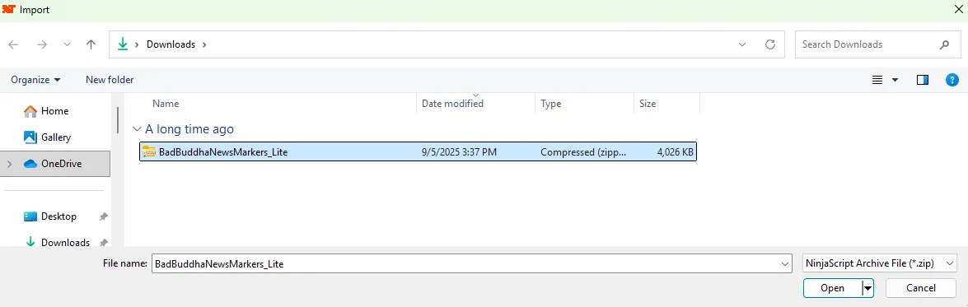
Task: Refresh the Downloads folder view
Action: point(769,44)
